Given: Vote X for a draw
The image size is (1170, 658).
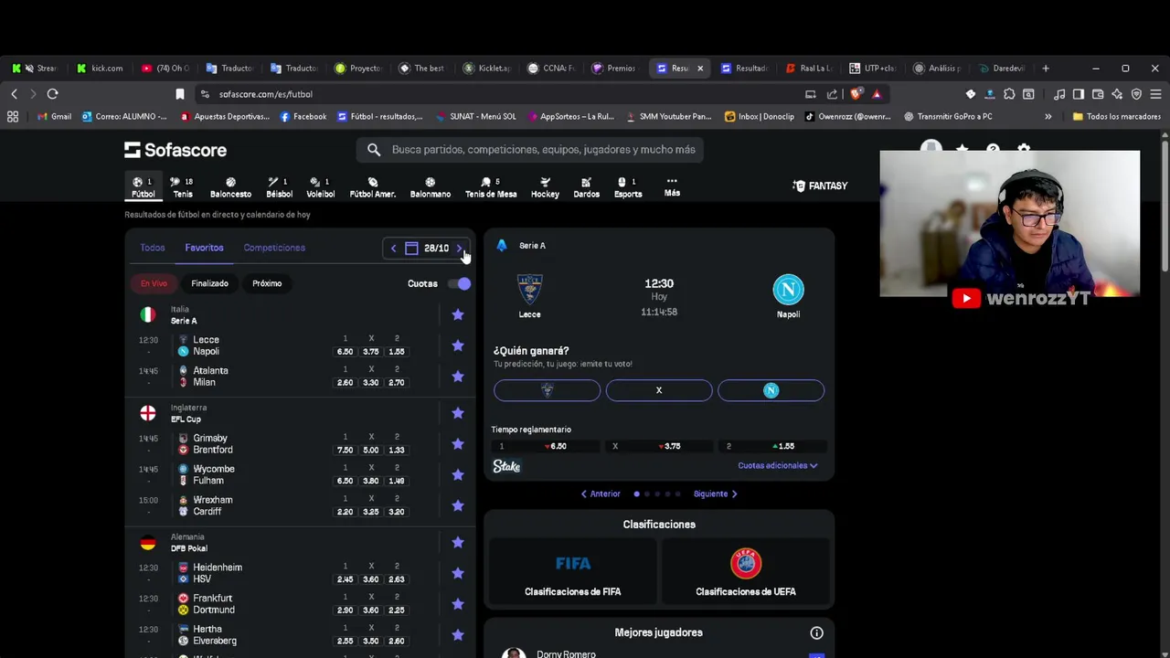Looking at the screenshot, I should click(x=658, y=390).
